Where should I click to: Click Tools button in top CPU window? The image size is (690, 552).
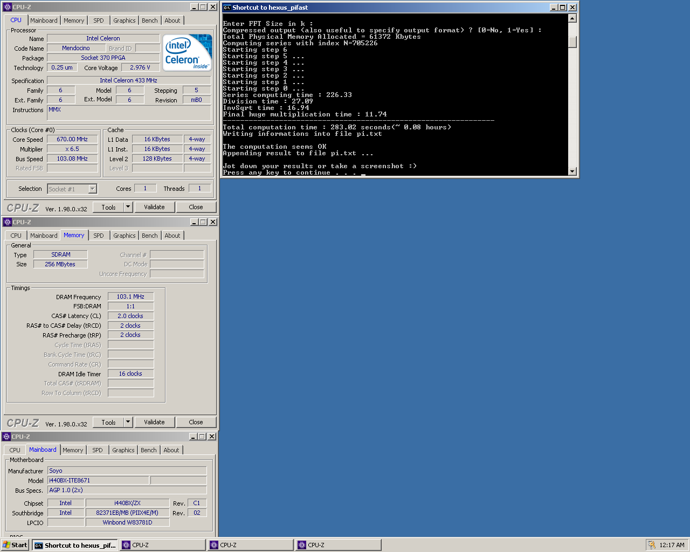point(108,207)
